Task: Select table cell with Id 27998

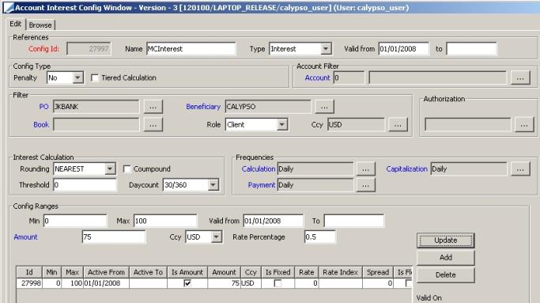Action: 29,283
